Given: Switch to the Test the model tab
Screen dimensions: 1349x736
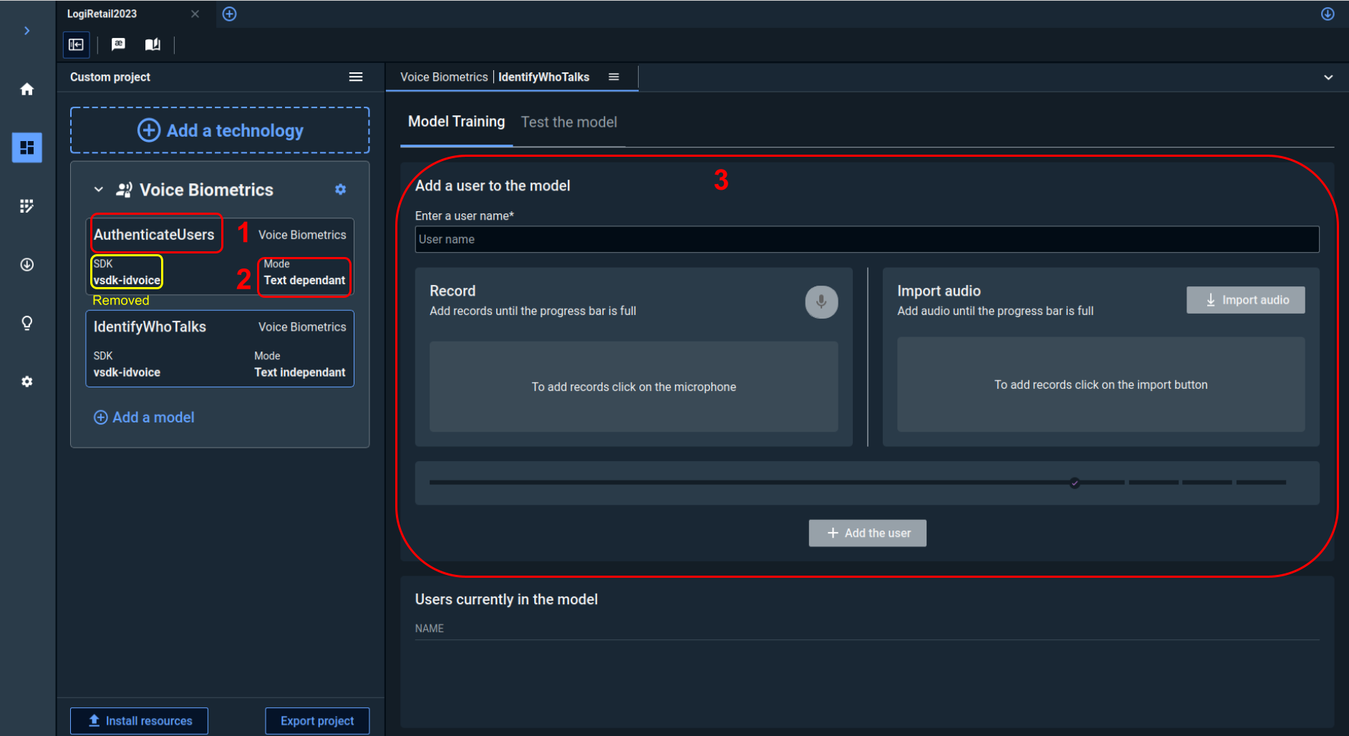Looking at the screenshot, I should coord(569,122).
